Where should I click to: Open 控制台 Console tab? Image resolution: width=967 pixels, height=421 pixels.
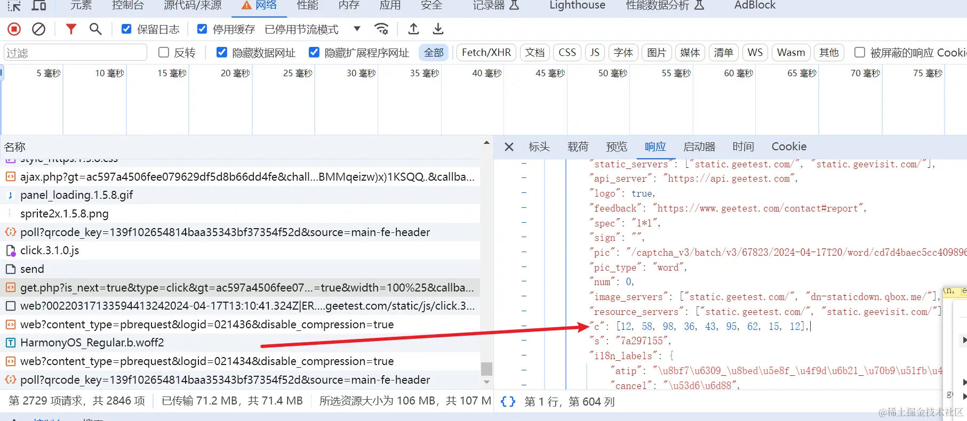point(128,5)
